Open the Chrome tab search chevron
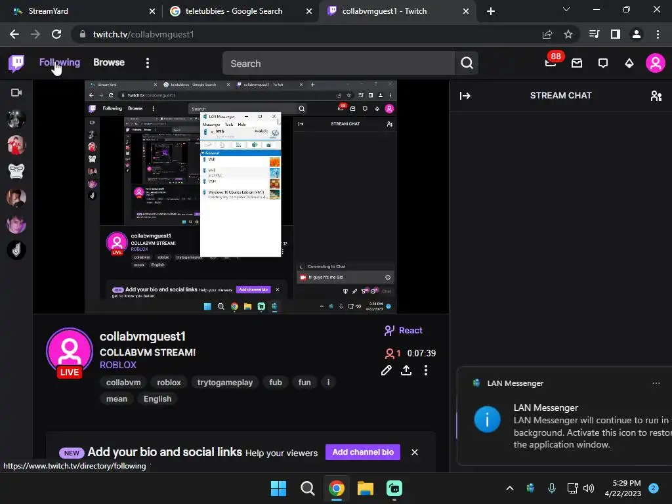The image size is (672, 504). (566, 9)
